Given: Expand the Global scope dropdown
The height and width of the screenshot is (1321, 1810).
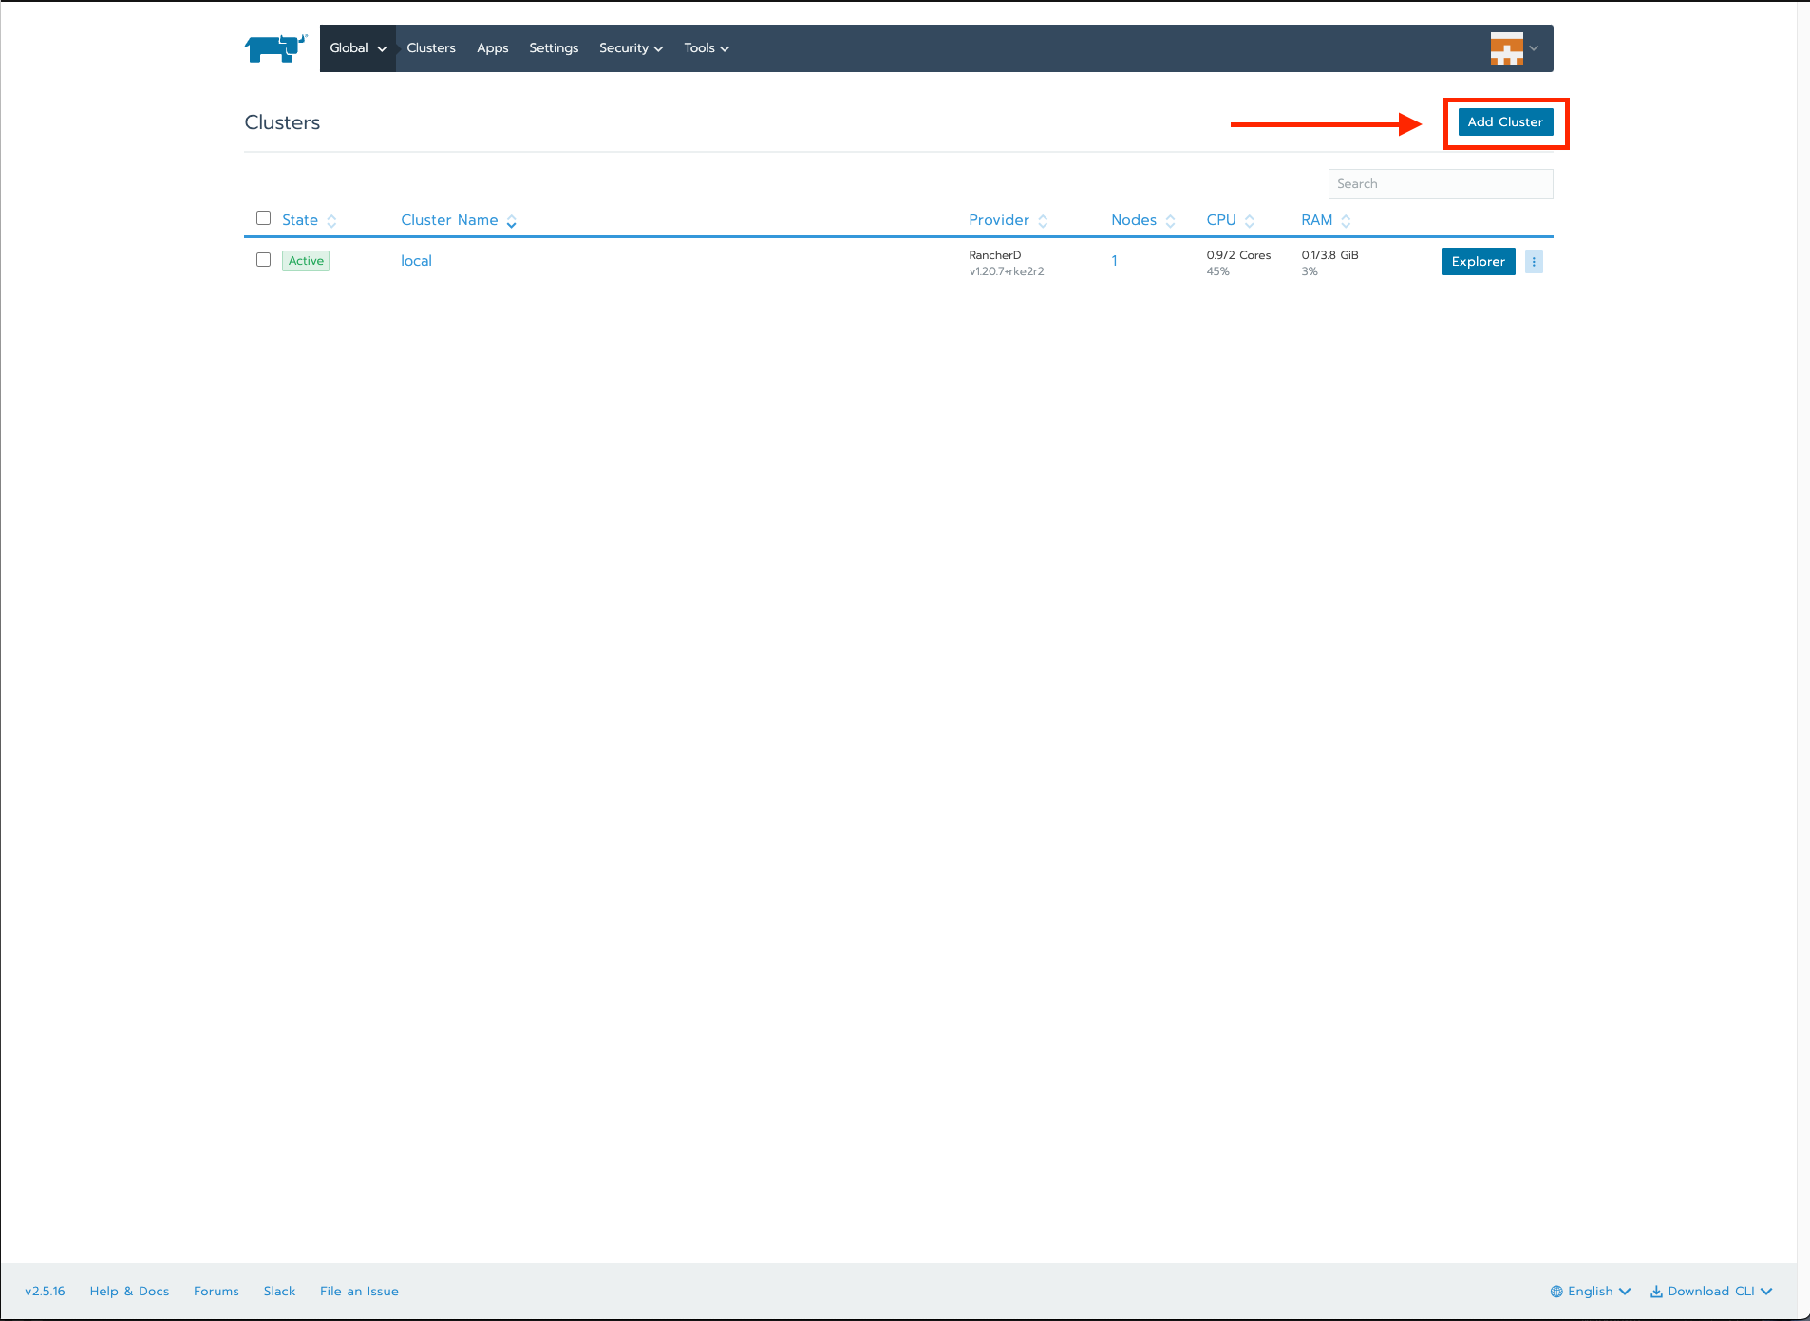Looking at the screenshot, I should tap(358, 48).
